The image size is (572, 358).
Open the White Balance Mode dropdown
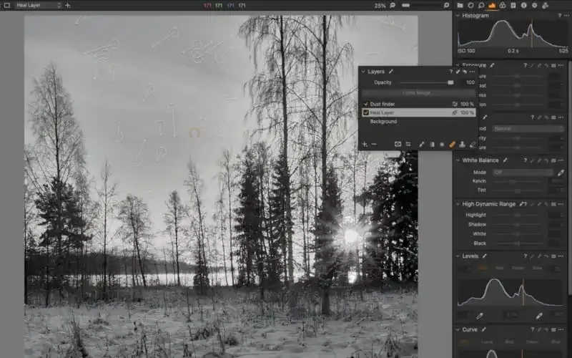(523, 173)
